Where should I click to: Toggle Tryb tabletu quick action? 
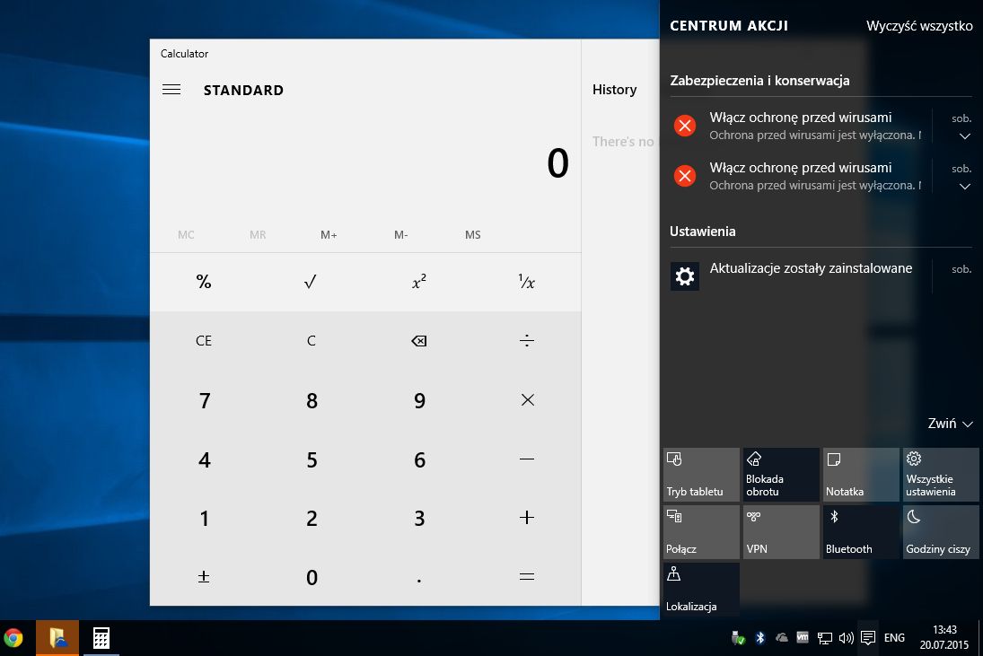click(x=701, y=475)
